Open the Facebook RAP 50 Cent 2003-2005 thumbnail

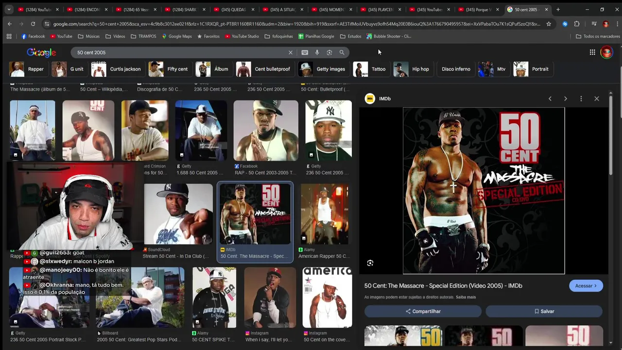(266, 130)
